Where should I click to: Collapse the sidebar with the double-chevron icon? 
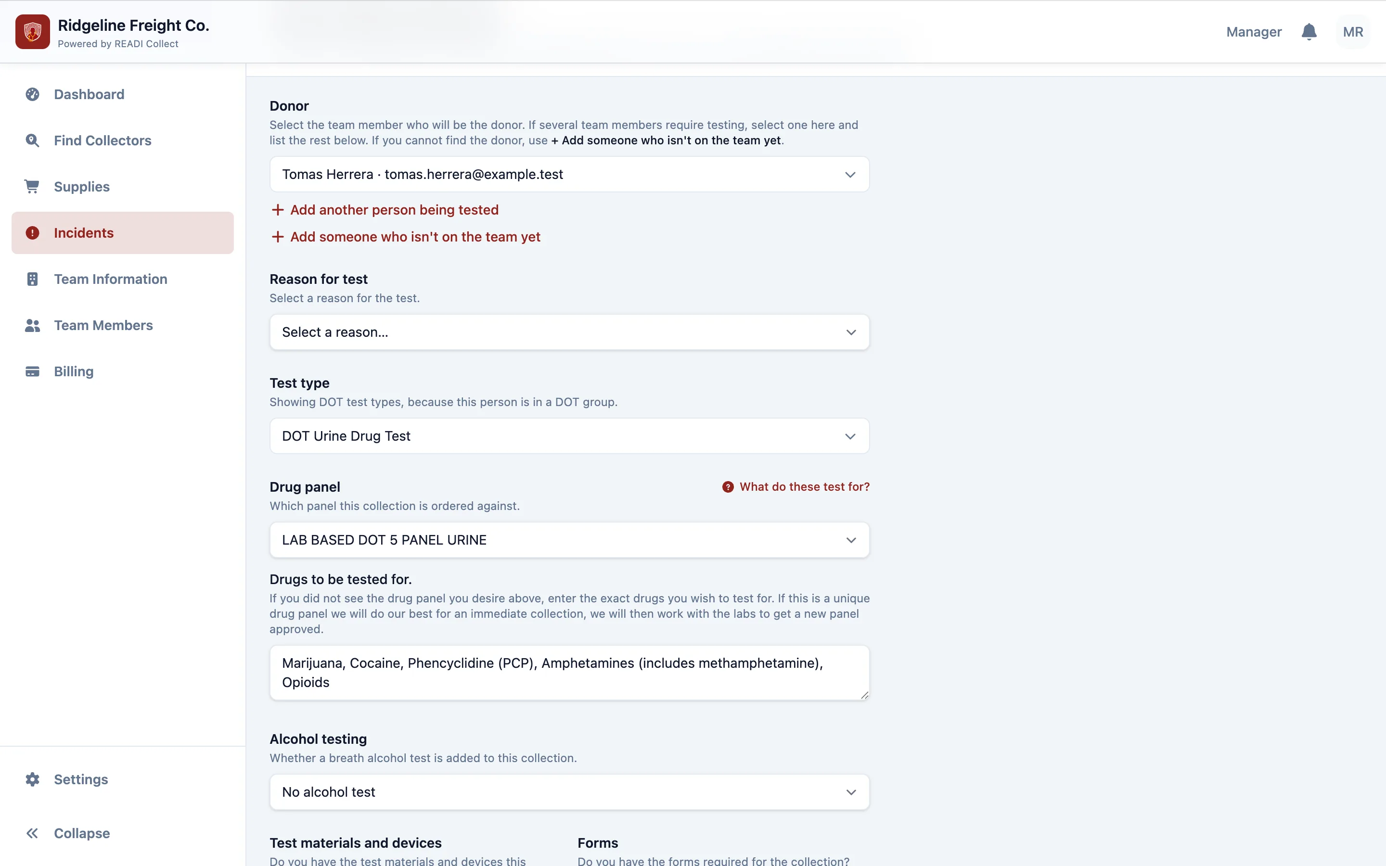(x=33, y=833)
